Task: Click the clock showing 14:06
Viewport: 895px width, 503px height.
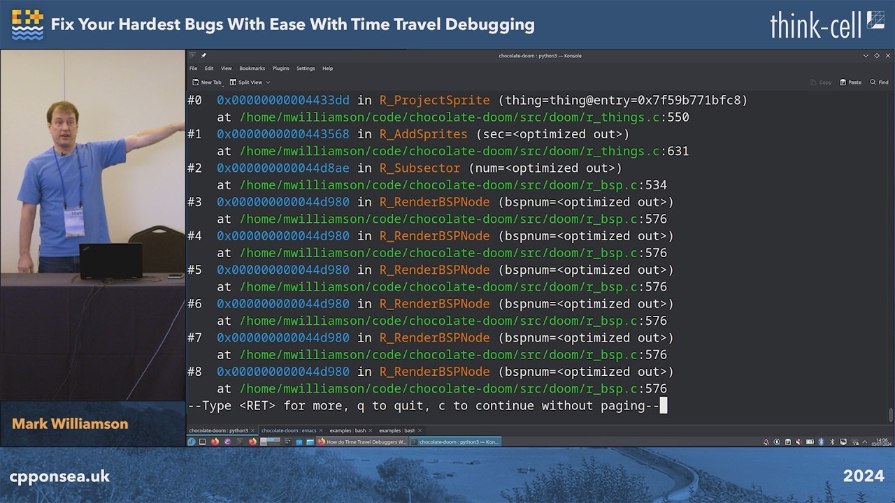Action: [880, 442]
